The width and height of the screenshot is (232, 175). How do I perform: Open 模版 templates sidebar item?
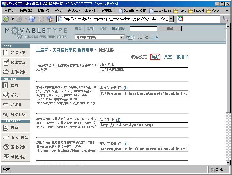point(16,85)
